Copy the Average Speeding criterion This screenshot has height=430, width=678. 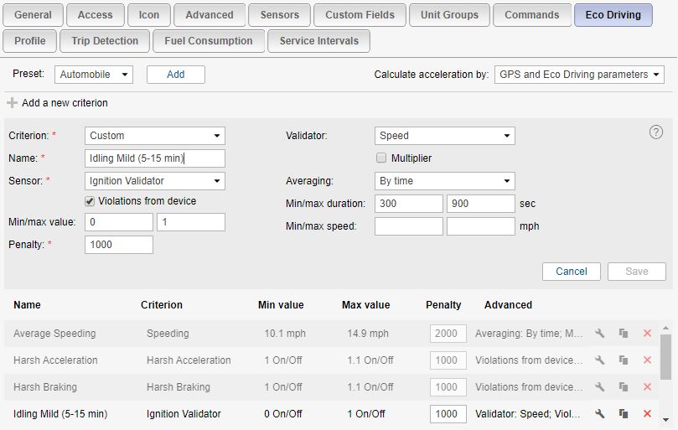coord(624,334)
